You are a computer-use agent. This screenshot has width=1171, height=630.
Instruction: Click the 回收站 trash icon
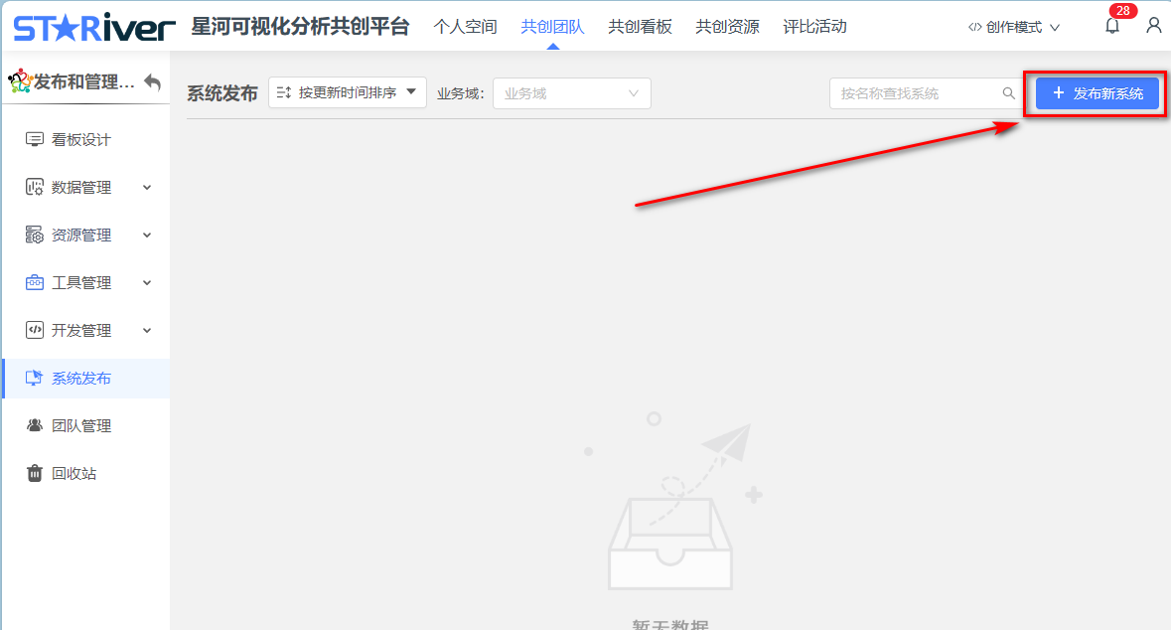point(35,474)
